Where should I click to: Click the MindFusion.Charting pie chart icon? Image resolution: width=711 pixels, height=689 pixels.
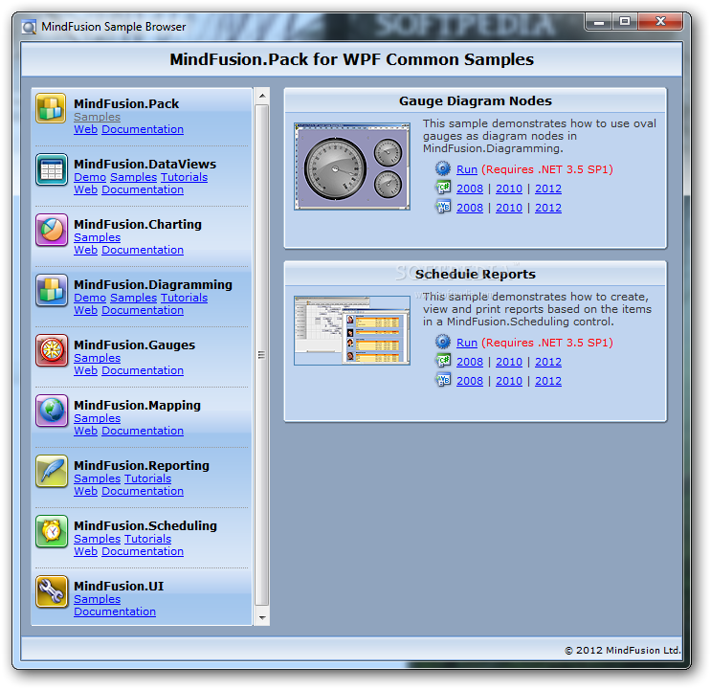[52, 230]
